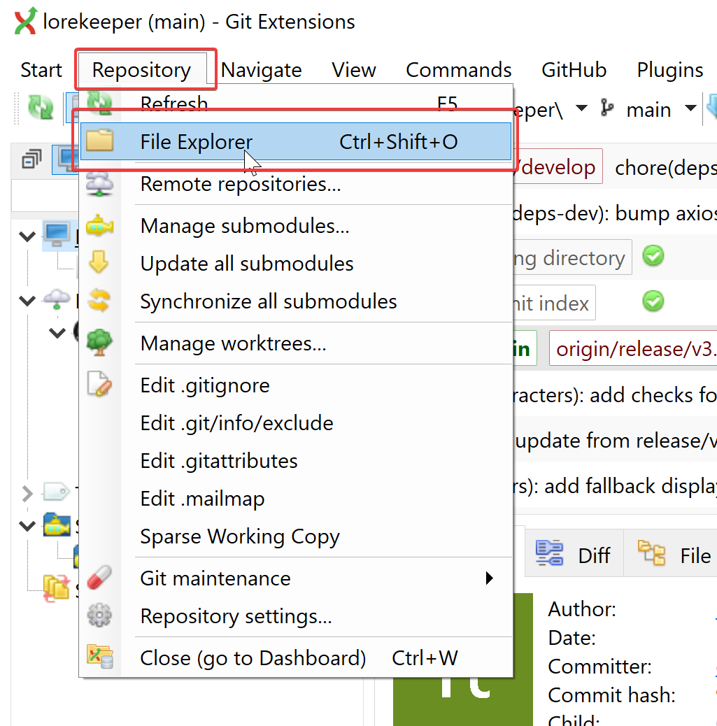The height and width of the screenshot is (726, 717).
Task: Select the chore(deps) commit row
Action: (665, 168)
